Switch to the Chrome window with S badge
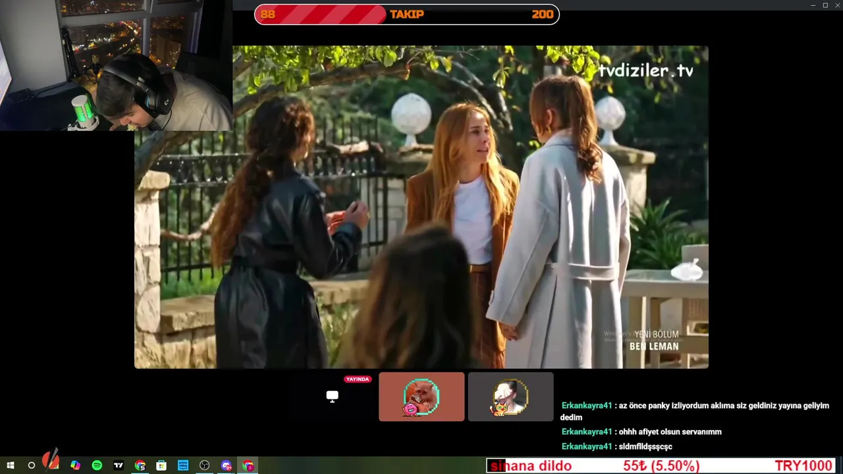843x474 pixels. (140, 465)
